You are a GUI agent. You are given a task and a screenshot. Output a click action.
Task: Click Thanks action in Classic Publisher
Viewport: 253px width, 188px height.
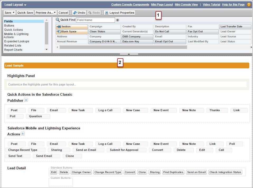pos(217,110)
